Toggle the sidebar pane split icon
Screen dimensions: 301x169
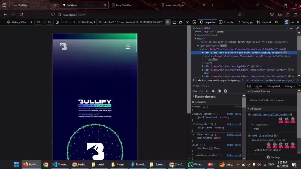[249, 86]
